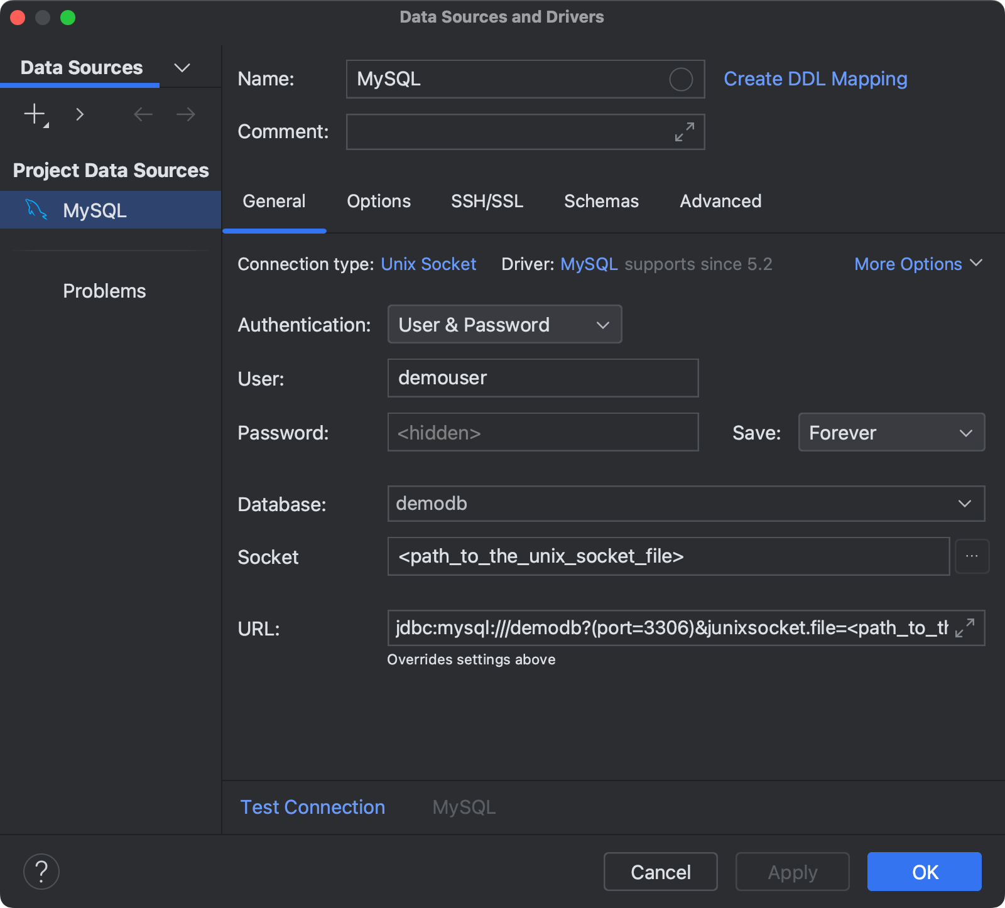Expand the Comment field via its diagonal-arrows icon
Viewport: 1005px width, 908px height.
pyautogui.click(x=684, y=132)
